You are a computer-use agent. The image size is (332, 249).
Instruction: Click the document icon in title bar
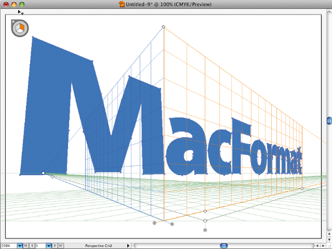coord(122,4)
